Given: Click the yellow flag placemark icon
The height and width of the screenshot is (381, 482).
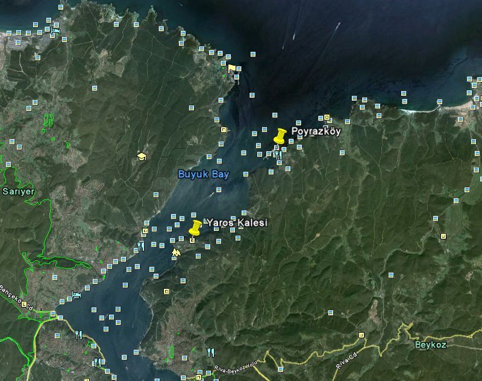Looking at the screenshot, I should click(231, 68).
